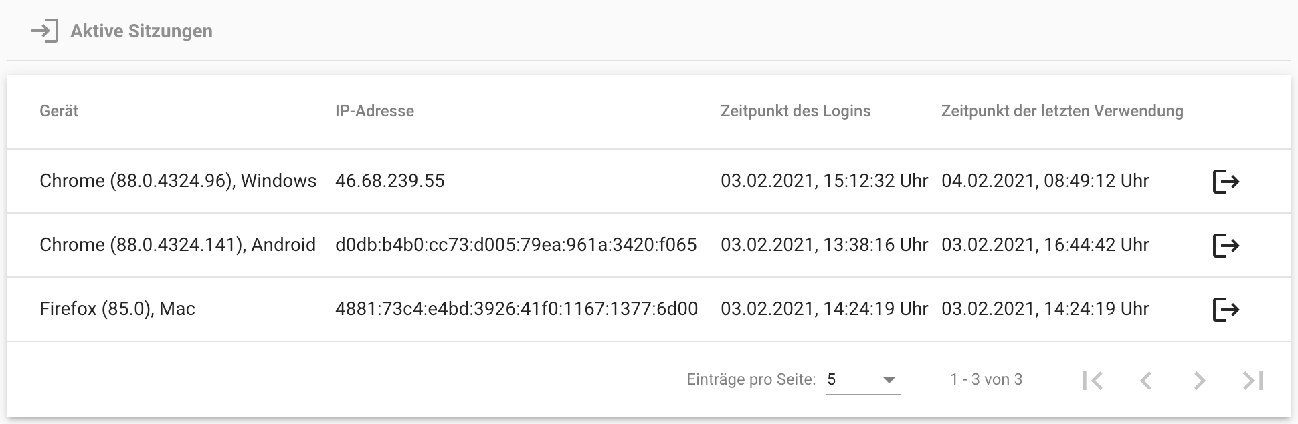
Task: Sort by the Gerät column header
Action: pyautogui.click(x=59, y=111)
